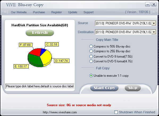The width and height of the screenshot is (159, 116).
Task: Enable Shutdown When Finished checkbox
Action: click(x=116, y=112)
